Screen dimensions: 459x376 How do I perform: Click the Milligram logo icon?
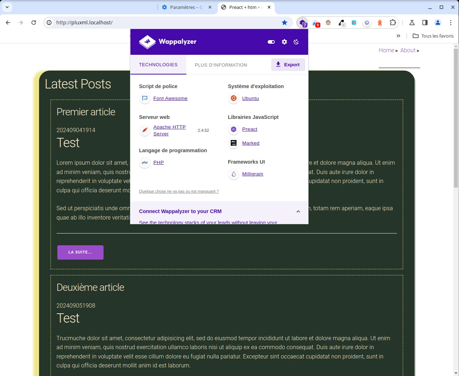coord(234,174)
